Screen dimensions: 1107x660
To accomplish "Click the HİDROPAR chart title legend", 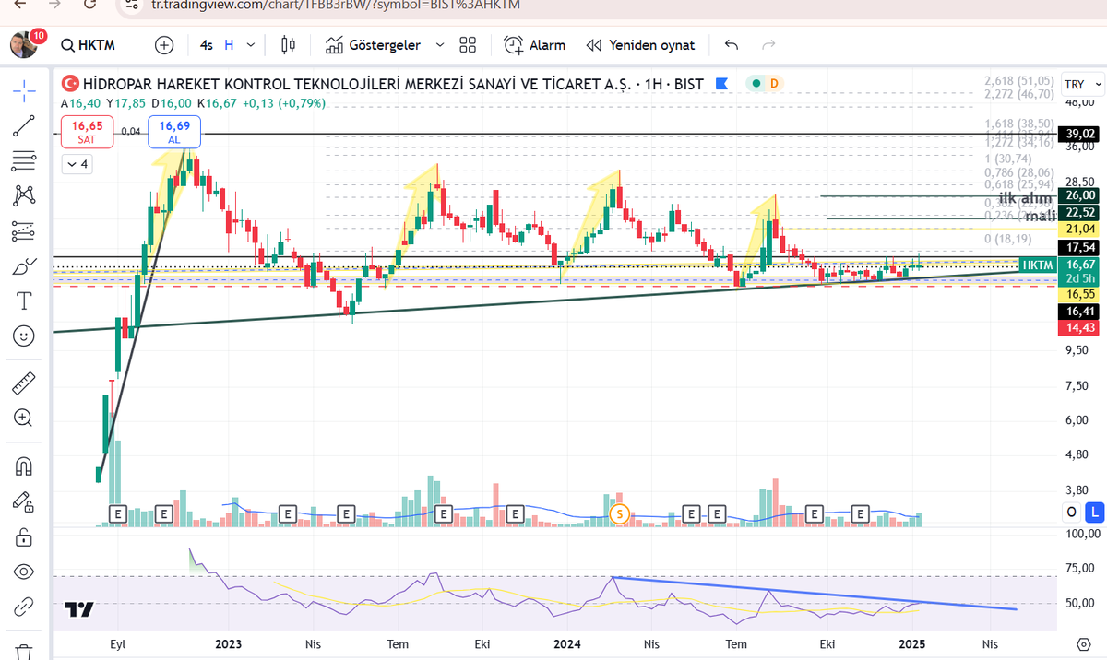I will pos(392,84).
